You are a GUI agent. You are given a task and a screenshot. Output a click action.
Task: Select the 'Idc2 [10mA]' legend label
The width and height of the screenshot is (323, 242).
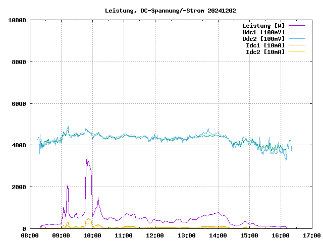click(x=264, y=52)
